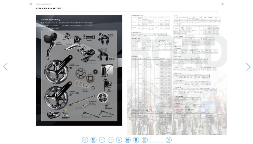The width and height of the screenshot is (253, 144).
Task: Go to next page with right arrow
Action: click(x=248, y=67)
